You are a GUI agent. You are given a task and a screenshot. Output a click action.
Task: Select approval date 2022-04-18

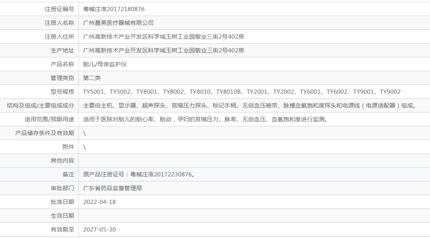tap(99, 202)
